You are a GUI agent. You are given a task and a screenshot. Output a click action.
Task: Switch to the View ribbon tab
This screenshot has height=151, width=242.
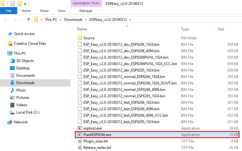(x=61, y=11)
